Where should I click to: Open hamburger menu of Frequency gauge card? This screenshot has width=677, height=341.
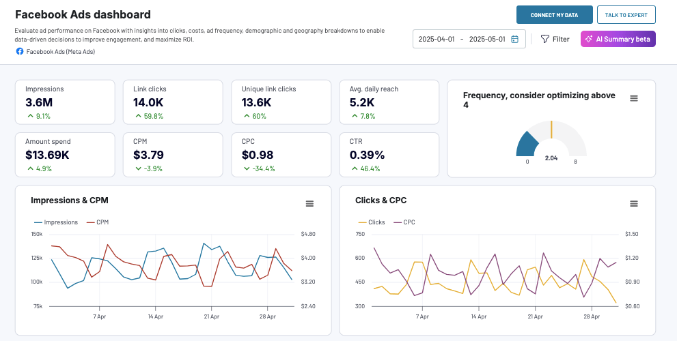click(634, 98)
